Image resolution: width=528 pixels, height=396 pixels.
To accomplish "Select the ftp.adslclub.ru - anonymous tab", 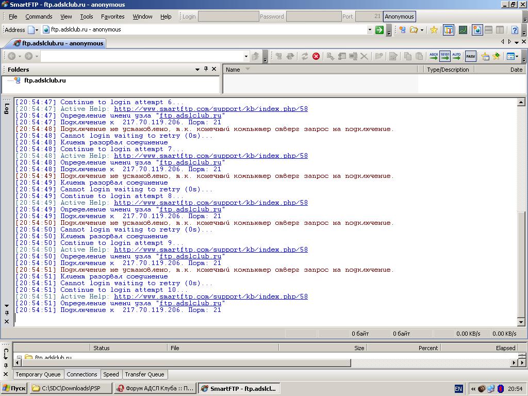I will pyautogui.click(x=59, y=43).
